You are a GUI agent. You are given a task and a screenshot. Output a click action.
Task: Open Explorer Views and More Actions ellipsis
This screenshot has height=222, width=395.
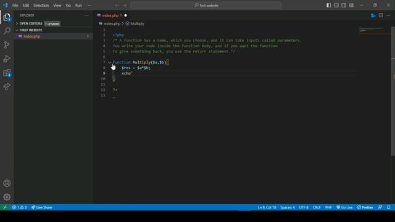(x=86, y=15)
